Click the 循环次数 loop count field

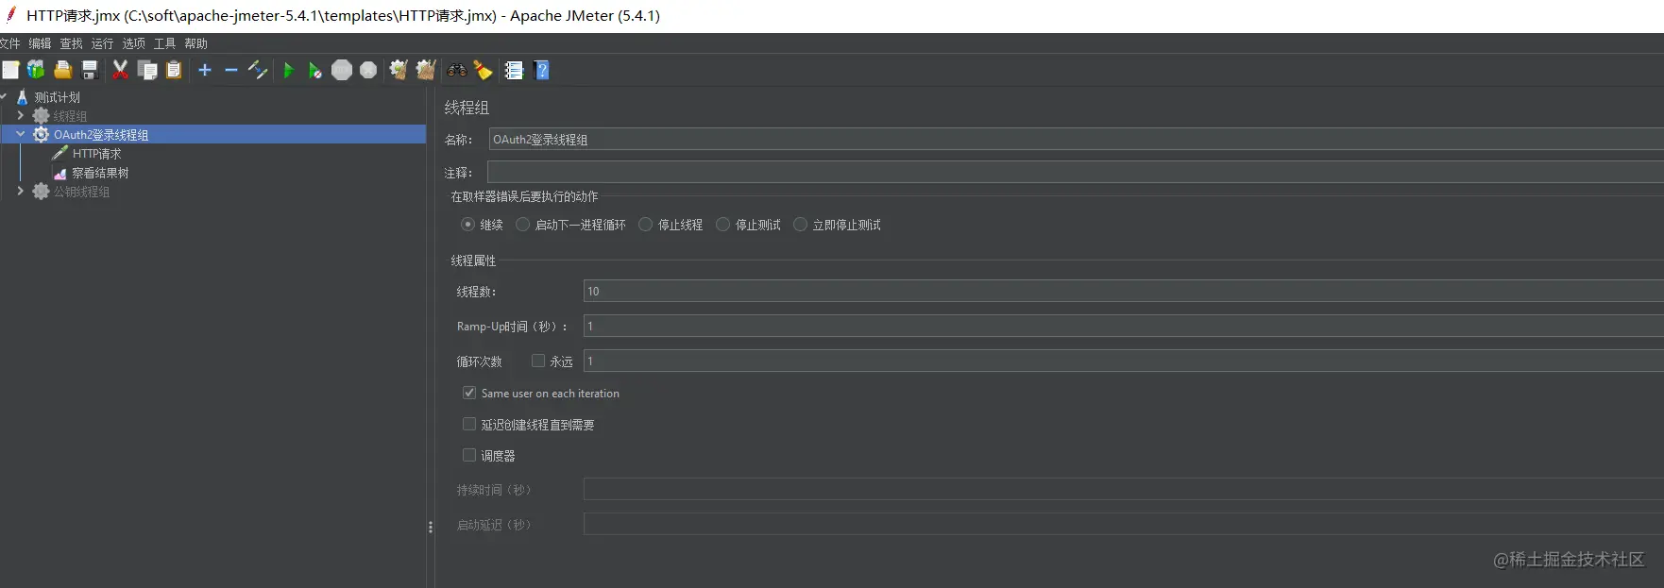click(1124, 361)
